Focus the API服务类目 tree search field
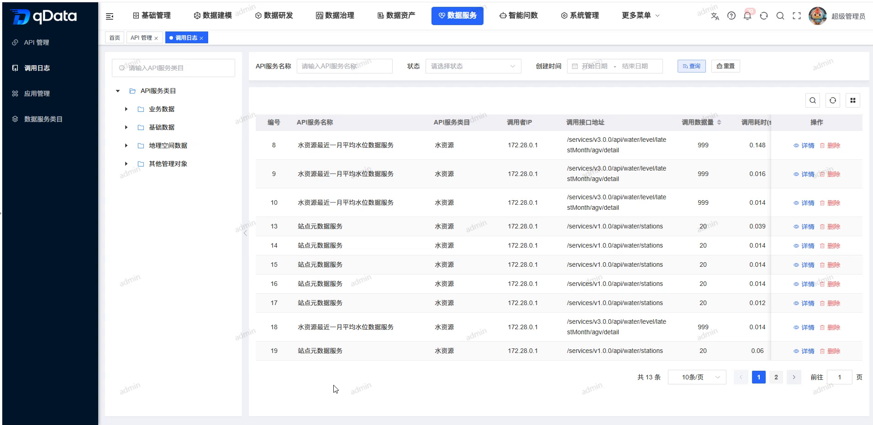873x425 pixels. [174, 68]
